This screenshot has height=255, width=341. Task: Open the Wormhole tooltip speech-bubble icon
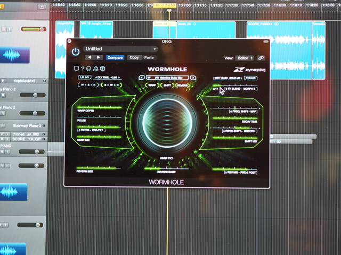click(x=76, y=69)
